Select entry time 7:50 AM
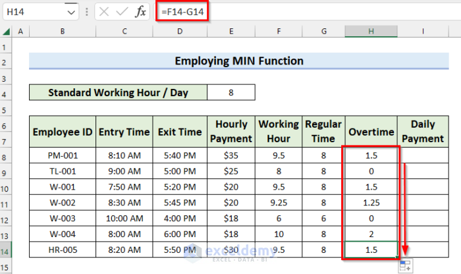461x274 pixels. pos(124,186)
